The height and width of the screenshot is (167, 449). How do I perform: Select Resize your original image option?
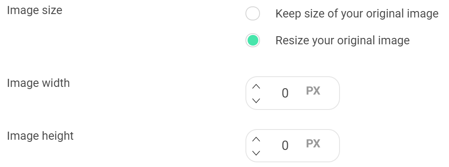tap(253, 40)
